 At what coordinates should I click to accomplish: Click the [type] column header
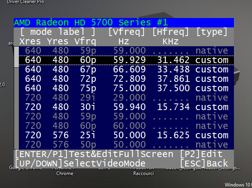(212, 32)
